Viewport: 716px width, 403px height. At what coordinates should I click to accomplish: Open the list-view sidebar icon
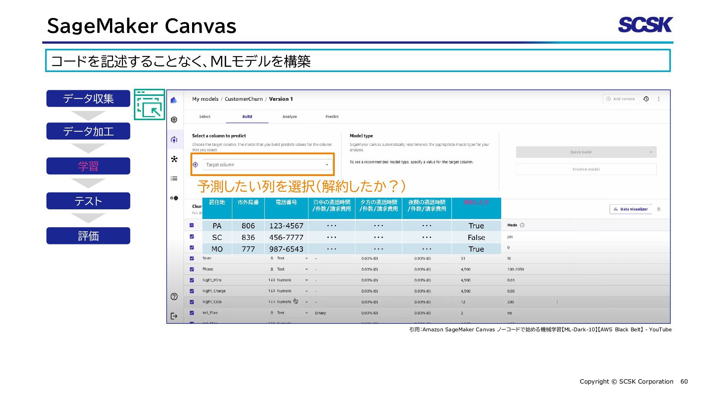click(174, 178)
